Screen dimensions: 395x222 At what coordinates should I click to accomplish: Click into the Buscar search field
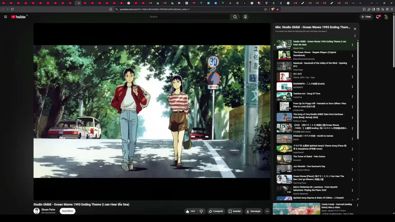coord(189,17)
